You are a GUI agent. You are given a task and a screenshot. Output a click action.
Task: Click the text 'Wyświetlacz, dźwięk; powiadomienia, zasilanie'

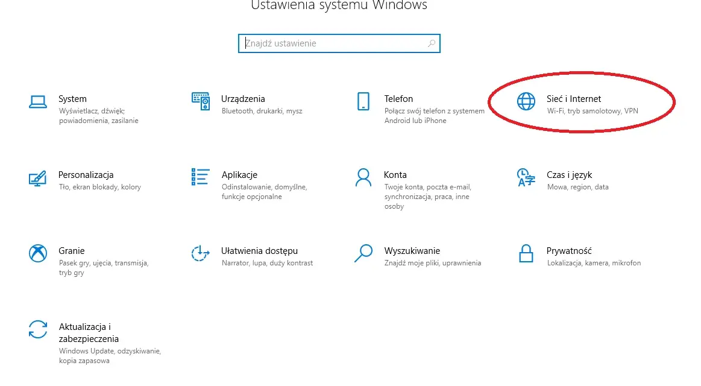click(x=99, y=116)
